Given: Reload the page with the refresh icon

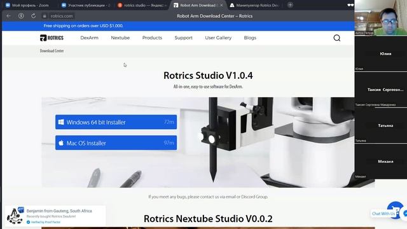Looking at the screenshot, I should [x=33, y=16].
